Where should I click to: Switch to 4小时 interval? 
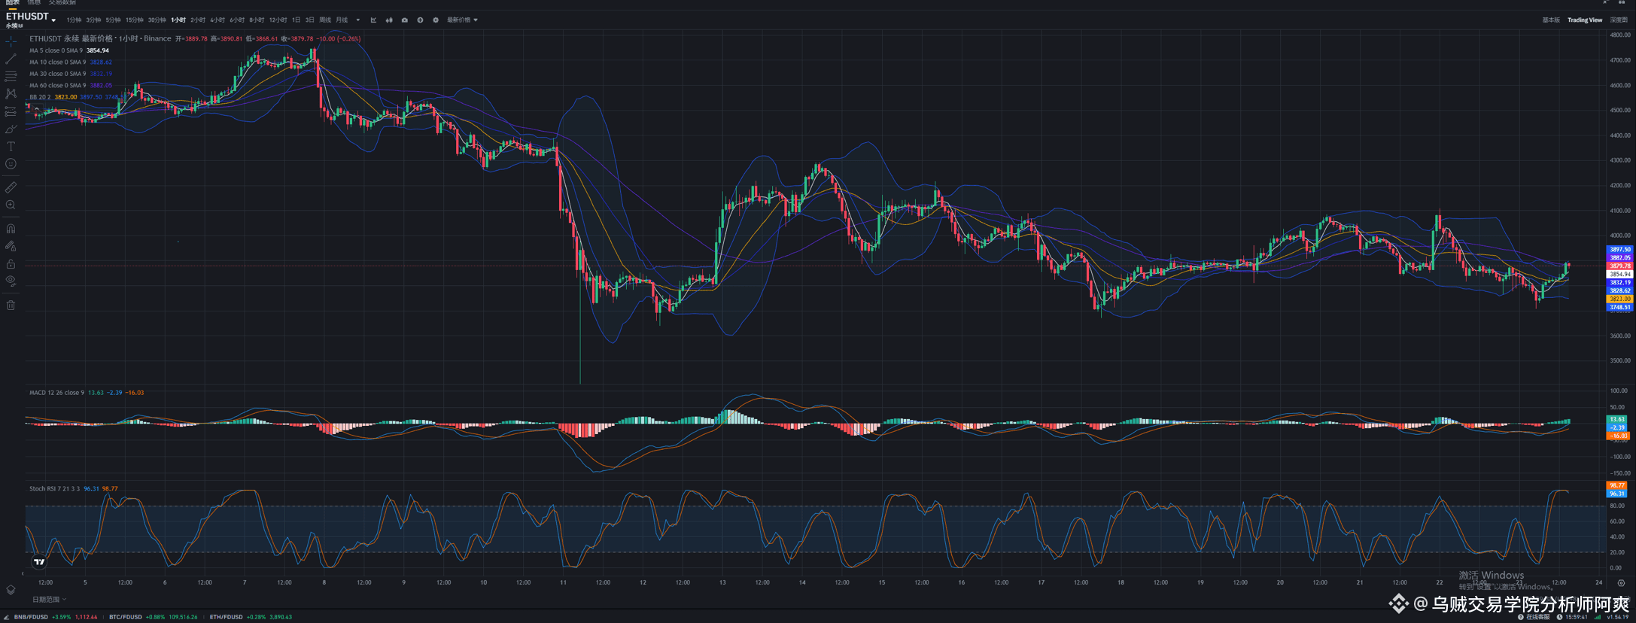(217, 20)
